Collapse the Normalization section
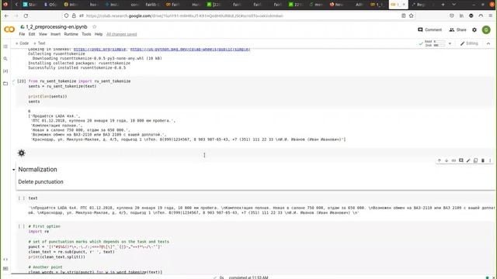 [x=14, y=170]
